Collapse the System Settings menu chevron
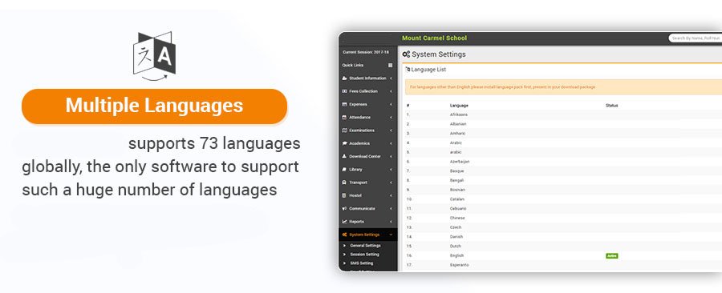Viewport: 722px width, 293px height. pyautogui.click(x=391, y=235)
